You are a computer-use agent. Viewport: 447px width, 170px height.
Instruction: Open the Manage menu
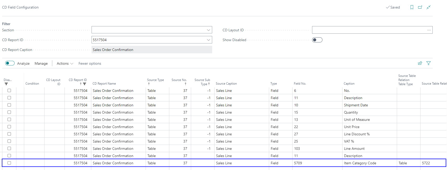point(41,63)
